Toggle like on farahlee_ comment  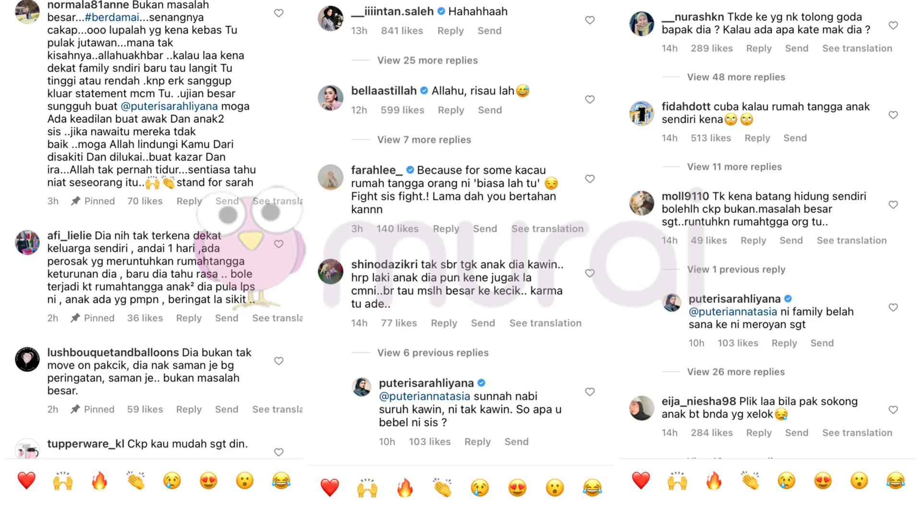[590, 179]
